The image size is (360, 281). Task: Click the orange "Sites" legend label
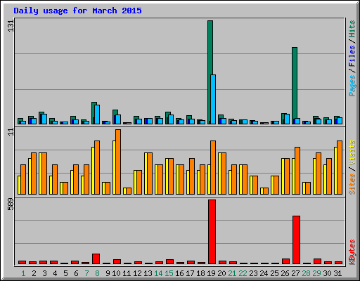352,184
